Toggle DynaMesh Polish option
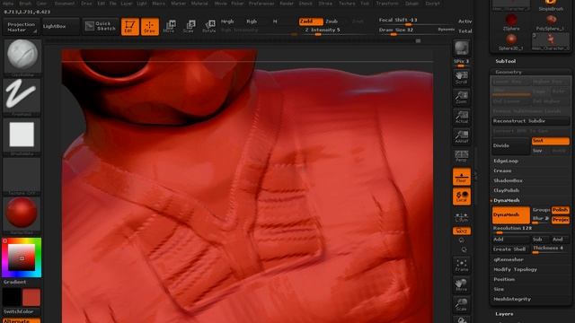The image size is (575, 323). [x=561, y=210]
